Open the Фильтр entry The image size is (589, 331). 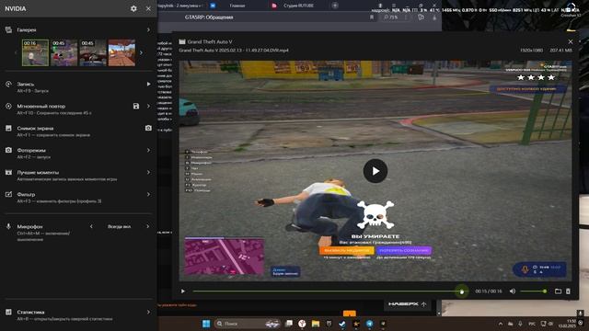(x=78, y=198)
